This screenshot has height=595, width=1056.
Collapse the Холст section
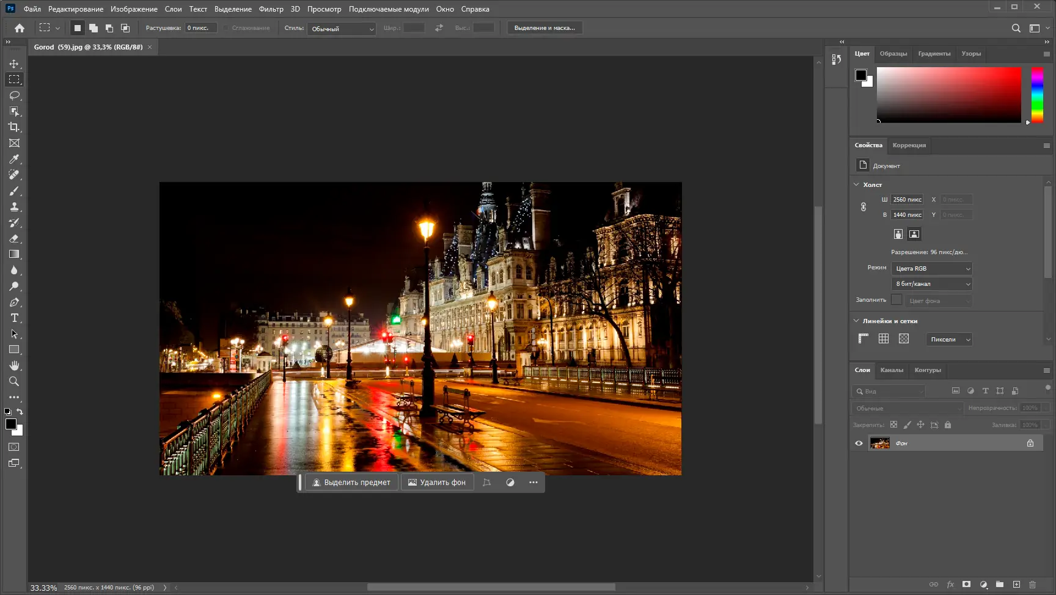(856, 184)
